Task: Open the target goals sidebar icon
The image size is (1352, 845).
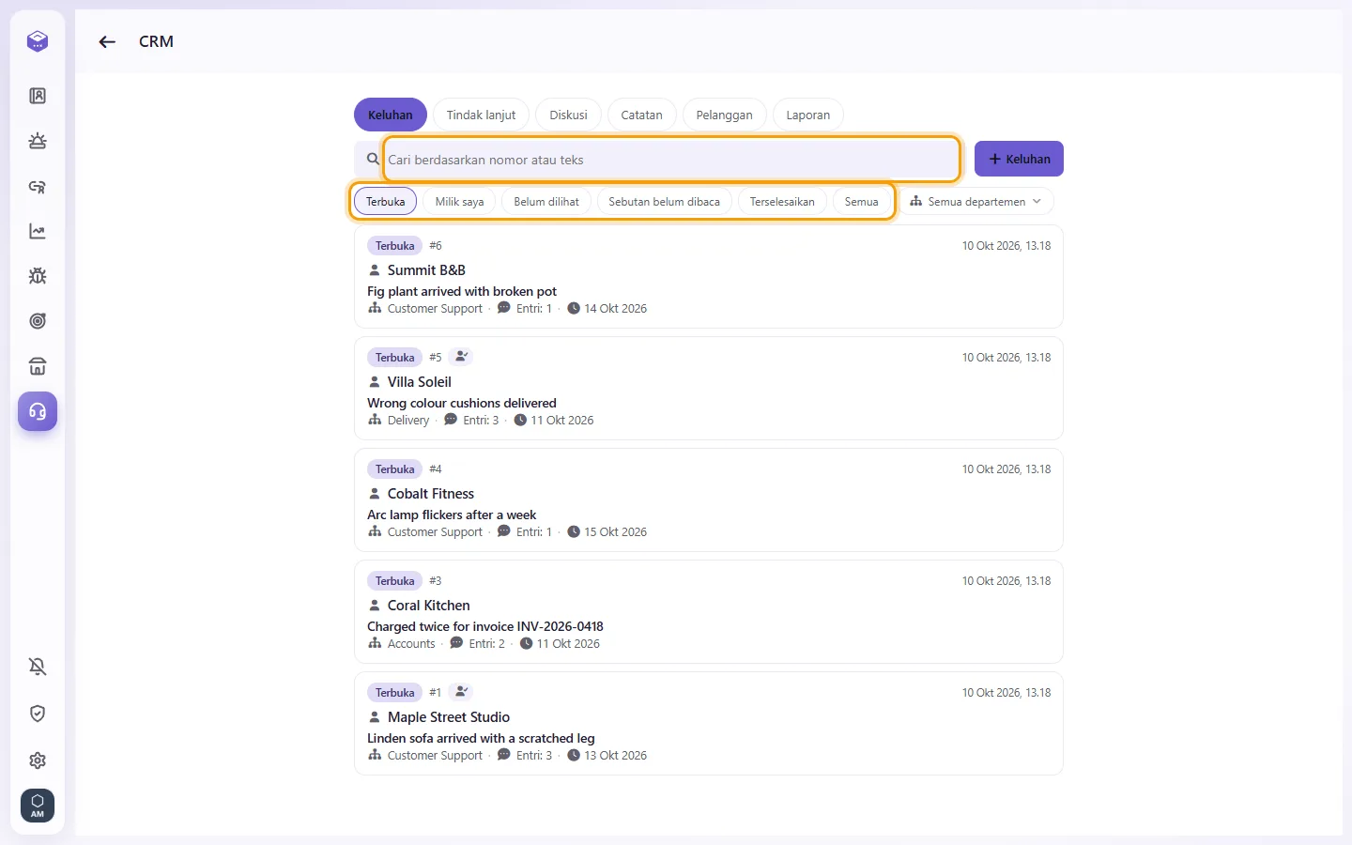Action: tap(38, 321)
